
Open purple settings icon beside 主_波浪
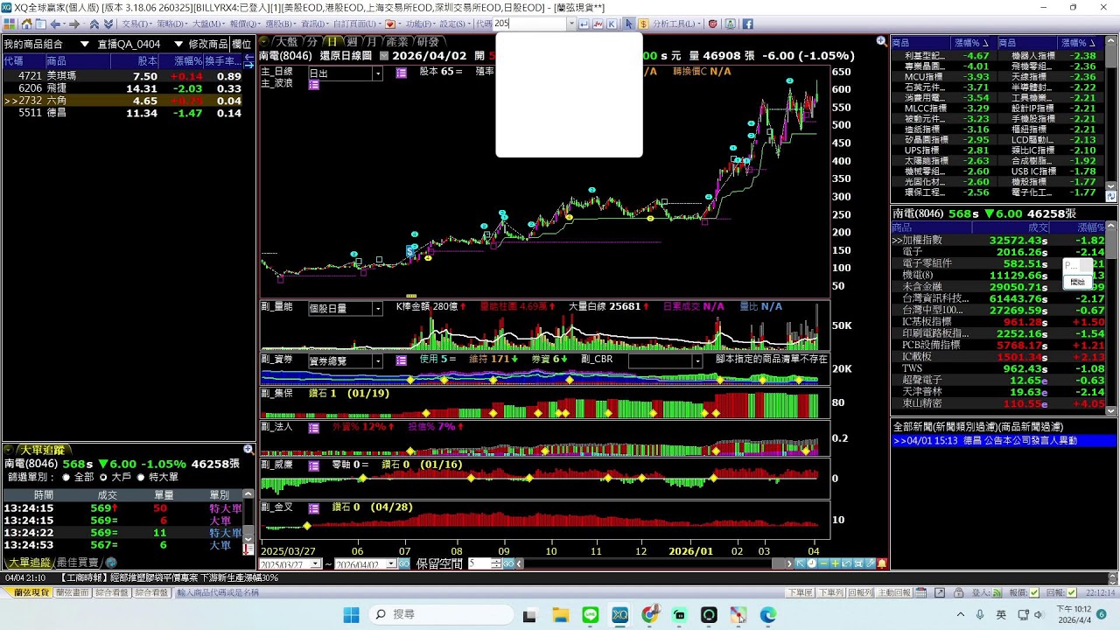tap(314, 85)
